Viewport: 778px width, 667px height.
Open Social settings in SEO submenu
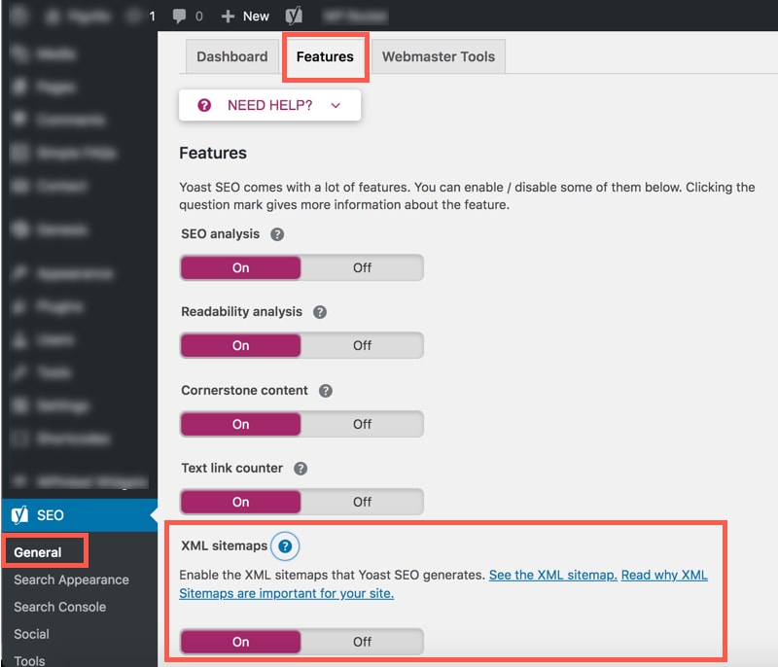coord(31,634)
